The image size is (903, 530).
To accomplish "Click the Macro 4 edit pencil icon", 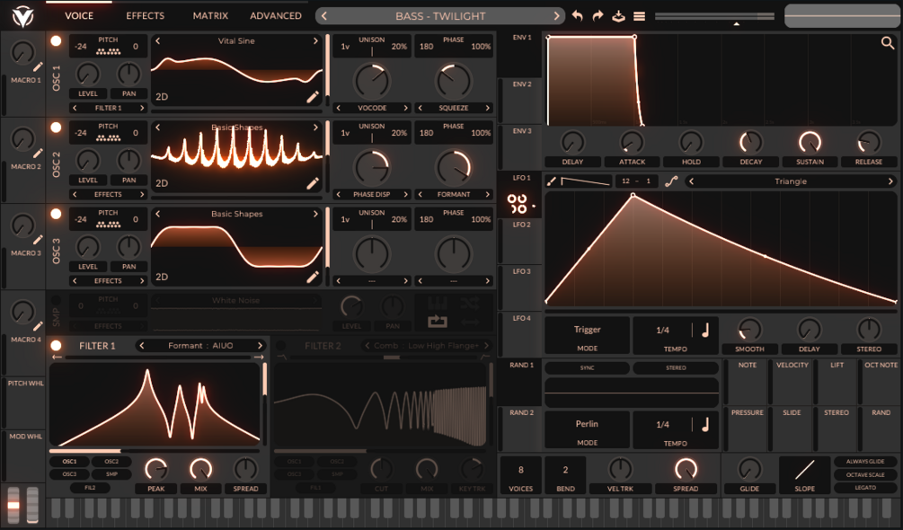I will (x=38, y=326).
